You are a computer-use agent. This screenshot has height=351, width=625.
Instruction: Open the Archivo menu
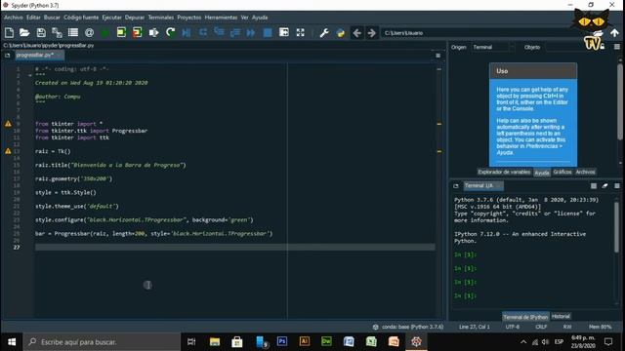click(x=14, y=18)
